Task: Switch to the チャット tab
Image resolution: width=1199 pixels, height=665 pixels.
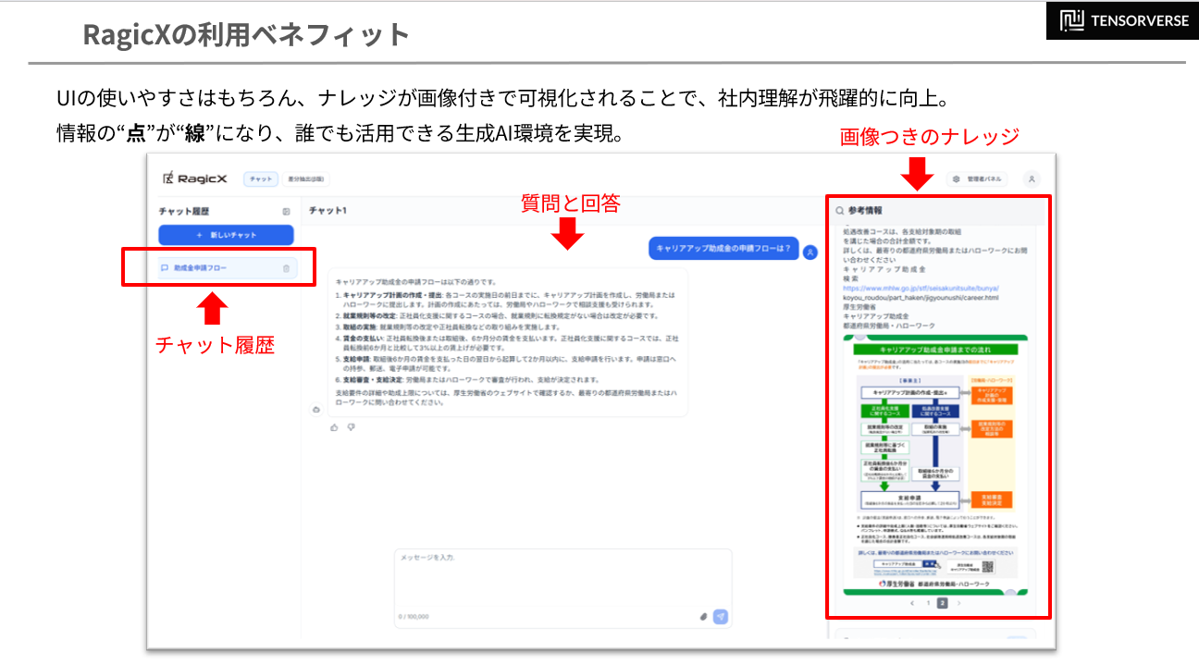Action: (x=260, y=179)
